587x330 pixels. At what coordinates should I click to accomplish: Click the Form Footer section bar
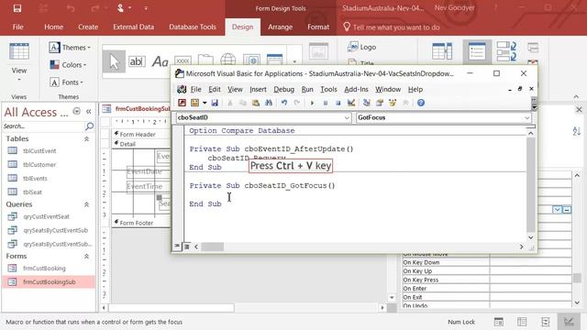pyautogui.click(x=141, y=223)
